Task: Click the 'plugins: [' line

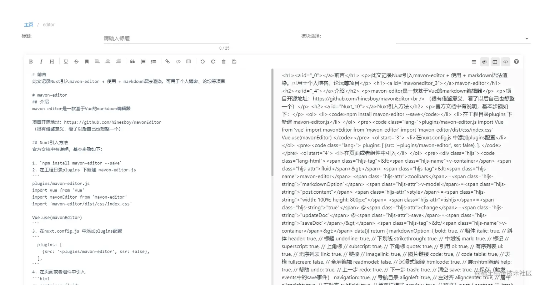Action: (x=50, y=245)
